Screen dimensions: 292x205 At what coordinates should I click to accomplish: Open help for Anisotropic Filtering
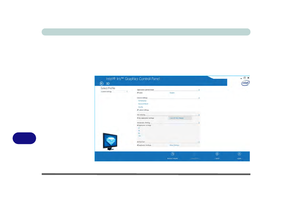pyautogui.click(x=199, y=123)
